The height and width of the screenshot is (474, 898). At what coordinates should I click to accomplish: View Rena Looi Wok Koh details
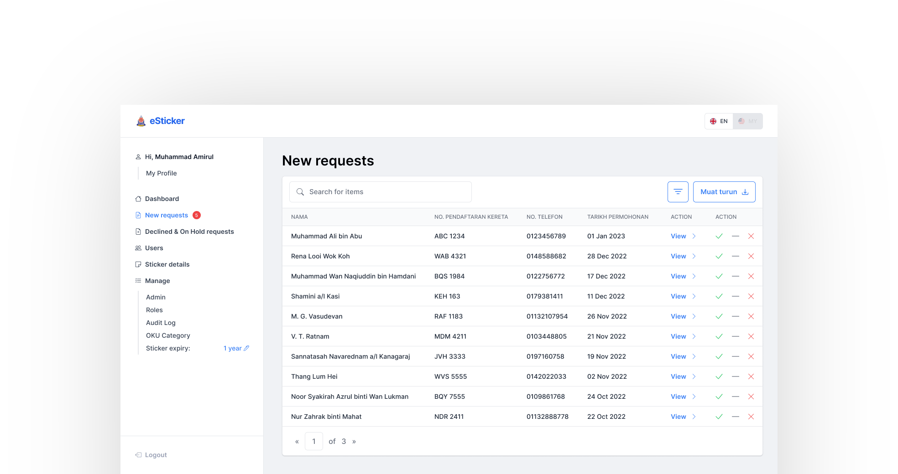(x=683, y=256)
